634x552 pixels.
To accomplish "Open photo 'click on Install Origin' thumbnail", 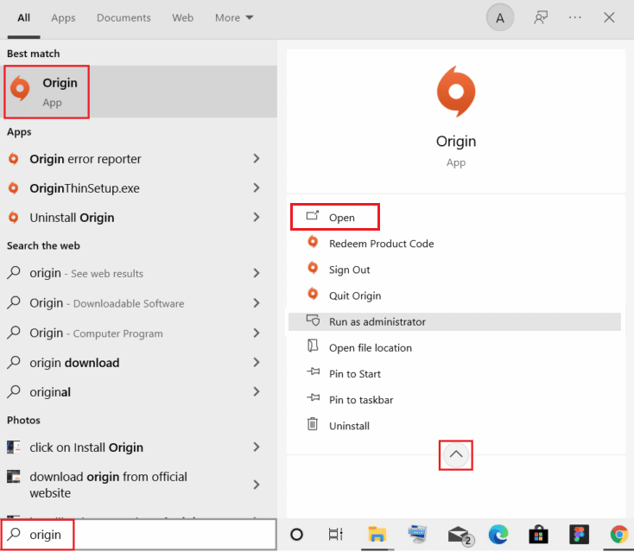I will [x=13, y=447].
